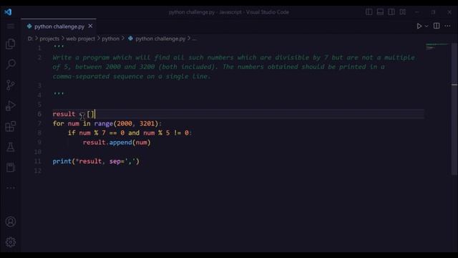Split the editor to the right
The width and height of the screenshot is (458, 258).
(437, 26)
